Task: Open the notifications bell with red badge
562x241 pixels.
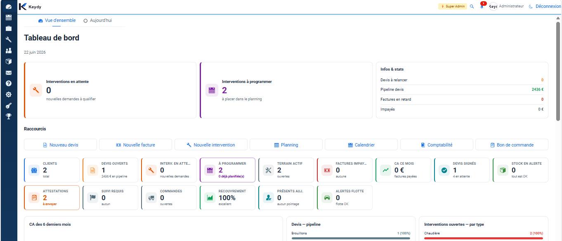Action: pos(482,6)
